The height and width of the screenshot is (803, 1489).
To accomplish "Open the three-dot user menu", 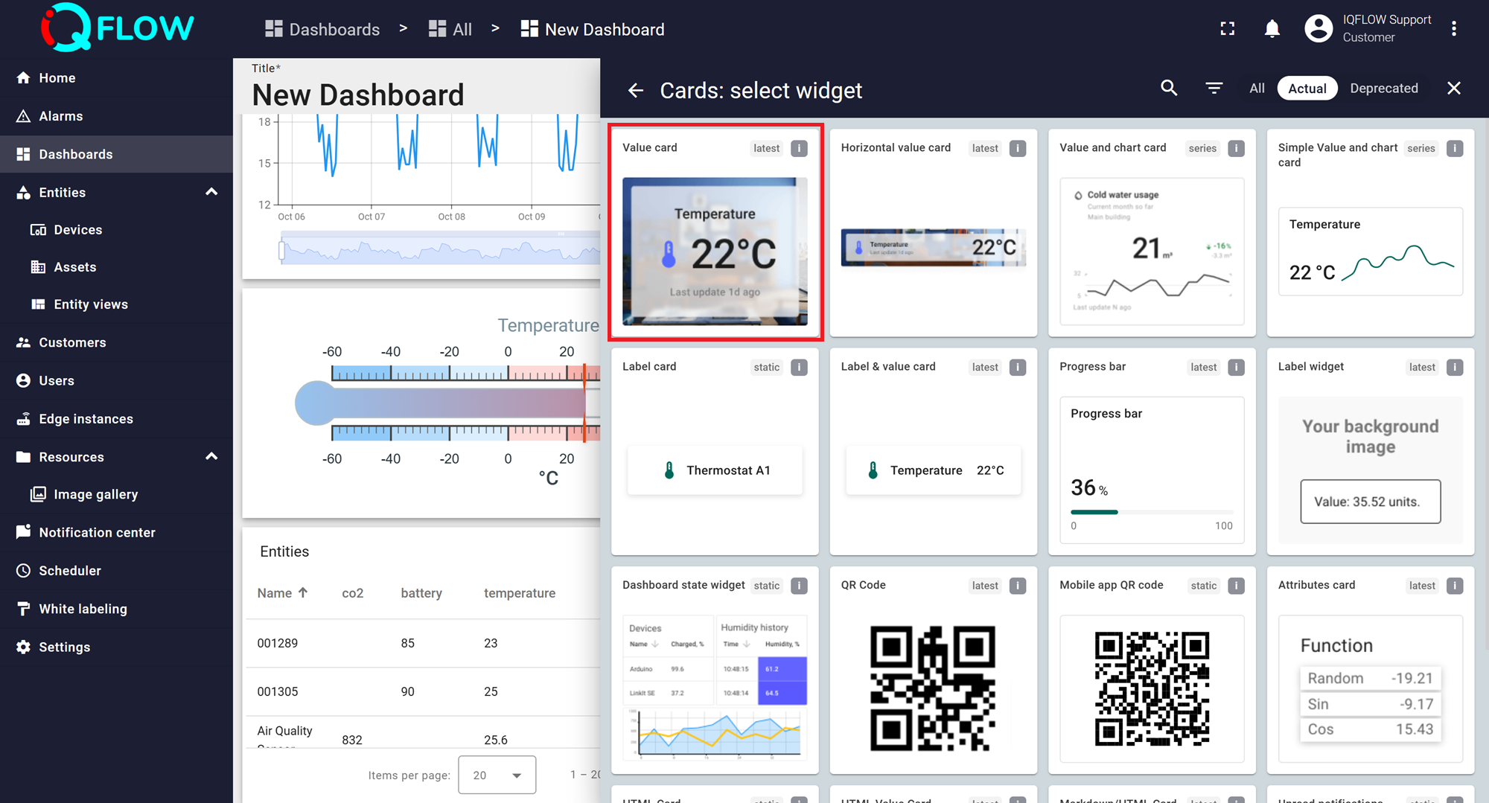I will (1453, 29).
